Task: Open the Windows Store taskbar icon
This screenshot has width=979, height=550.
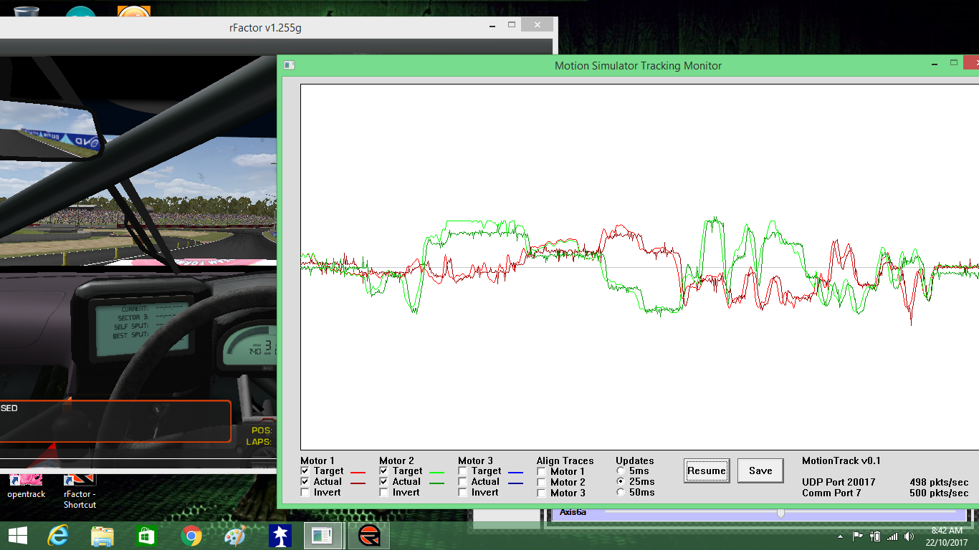Action: coord(146,536)
